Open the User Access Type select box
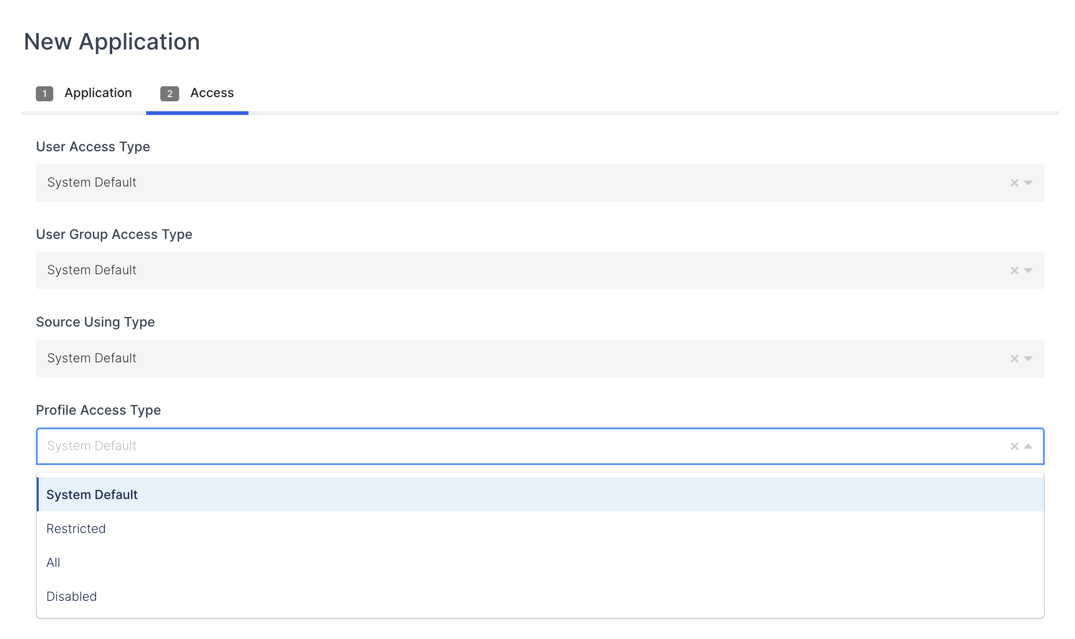The width and height of the screenshot is (1075, 639). (x=471, y=183)
